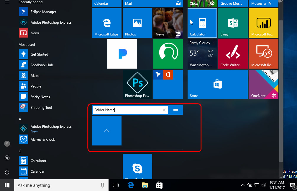Open the Pandora tile
The image size is (297, 191).
coord(122,54)
